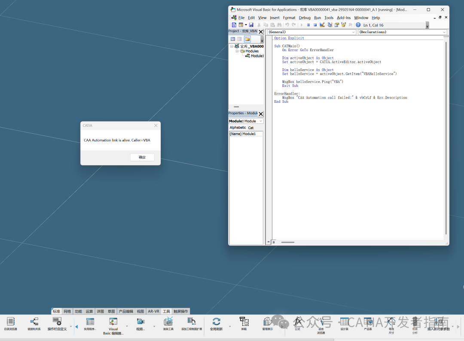The image size is (464, 341).
Task: Click the Option Explicit line in code
Action: [x=289, y=38]
